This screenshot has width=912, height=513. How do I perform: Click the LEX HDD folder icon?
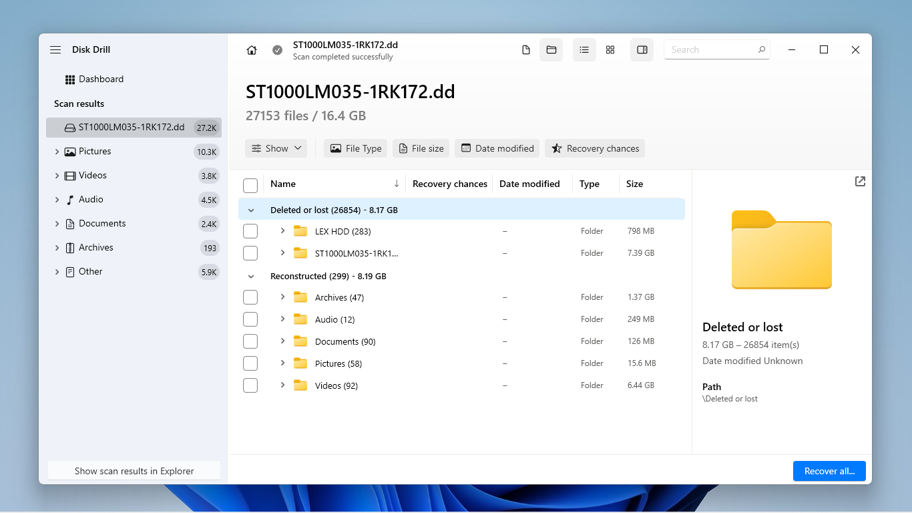[300, 231]
